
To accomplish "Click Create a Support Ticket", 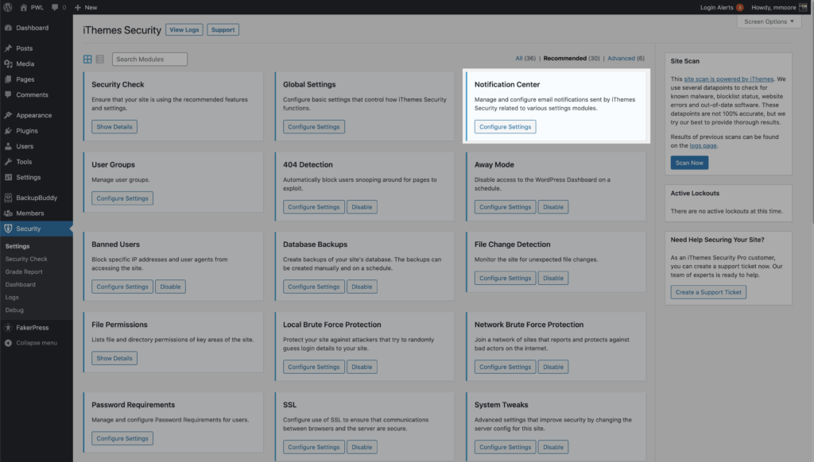I will (x=708, y=292).
